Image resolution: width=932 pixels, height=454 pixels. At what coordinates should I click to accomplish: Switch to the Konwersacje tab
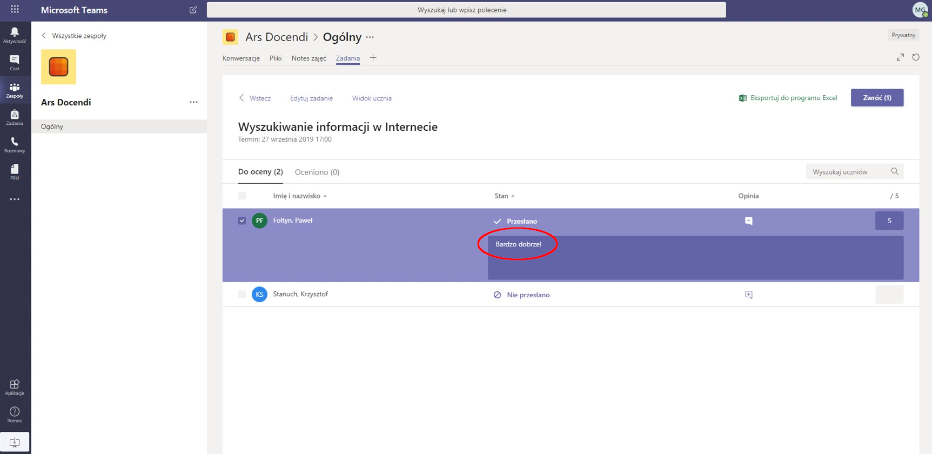click(x=241, y=58)
